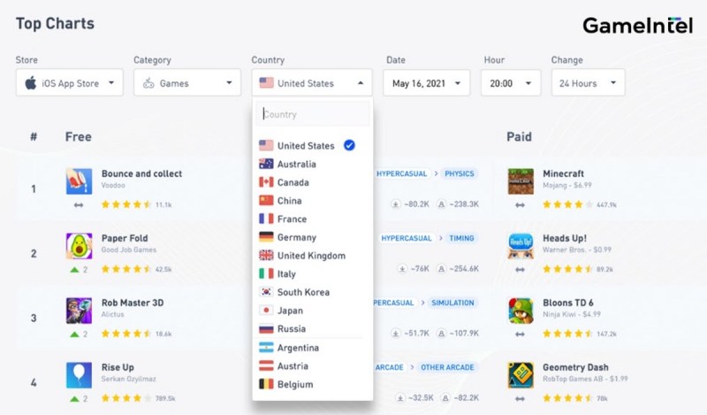Click the star rating for Minecraft
This screenshot has height=415, width=707.
point(568,204)
